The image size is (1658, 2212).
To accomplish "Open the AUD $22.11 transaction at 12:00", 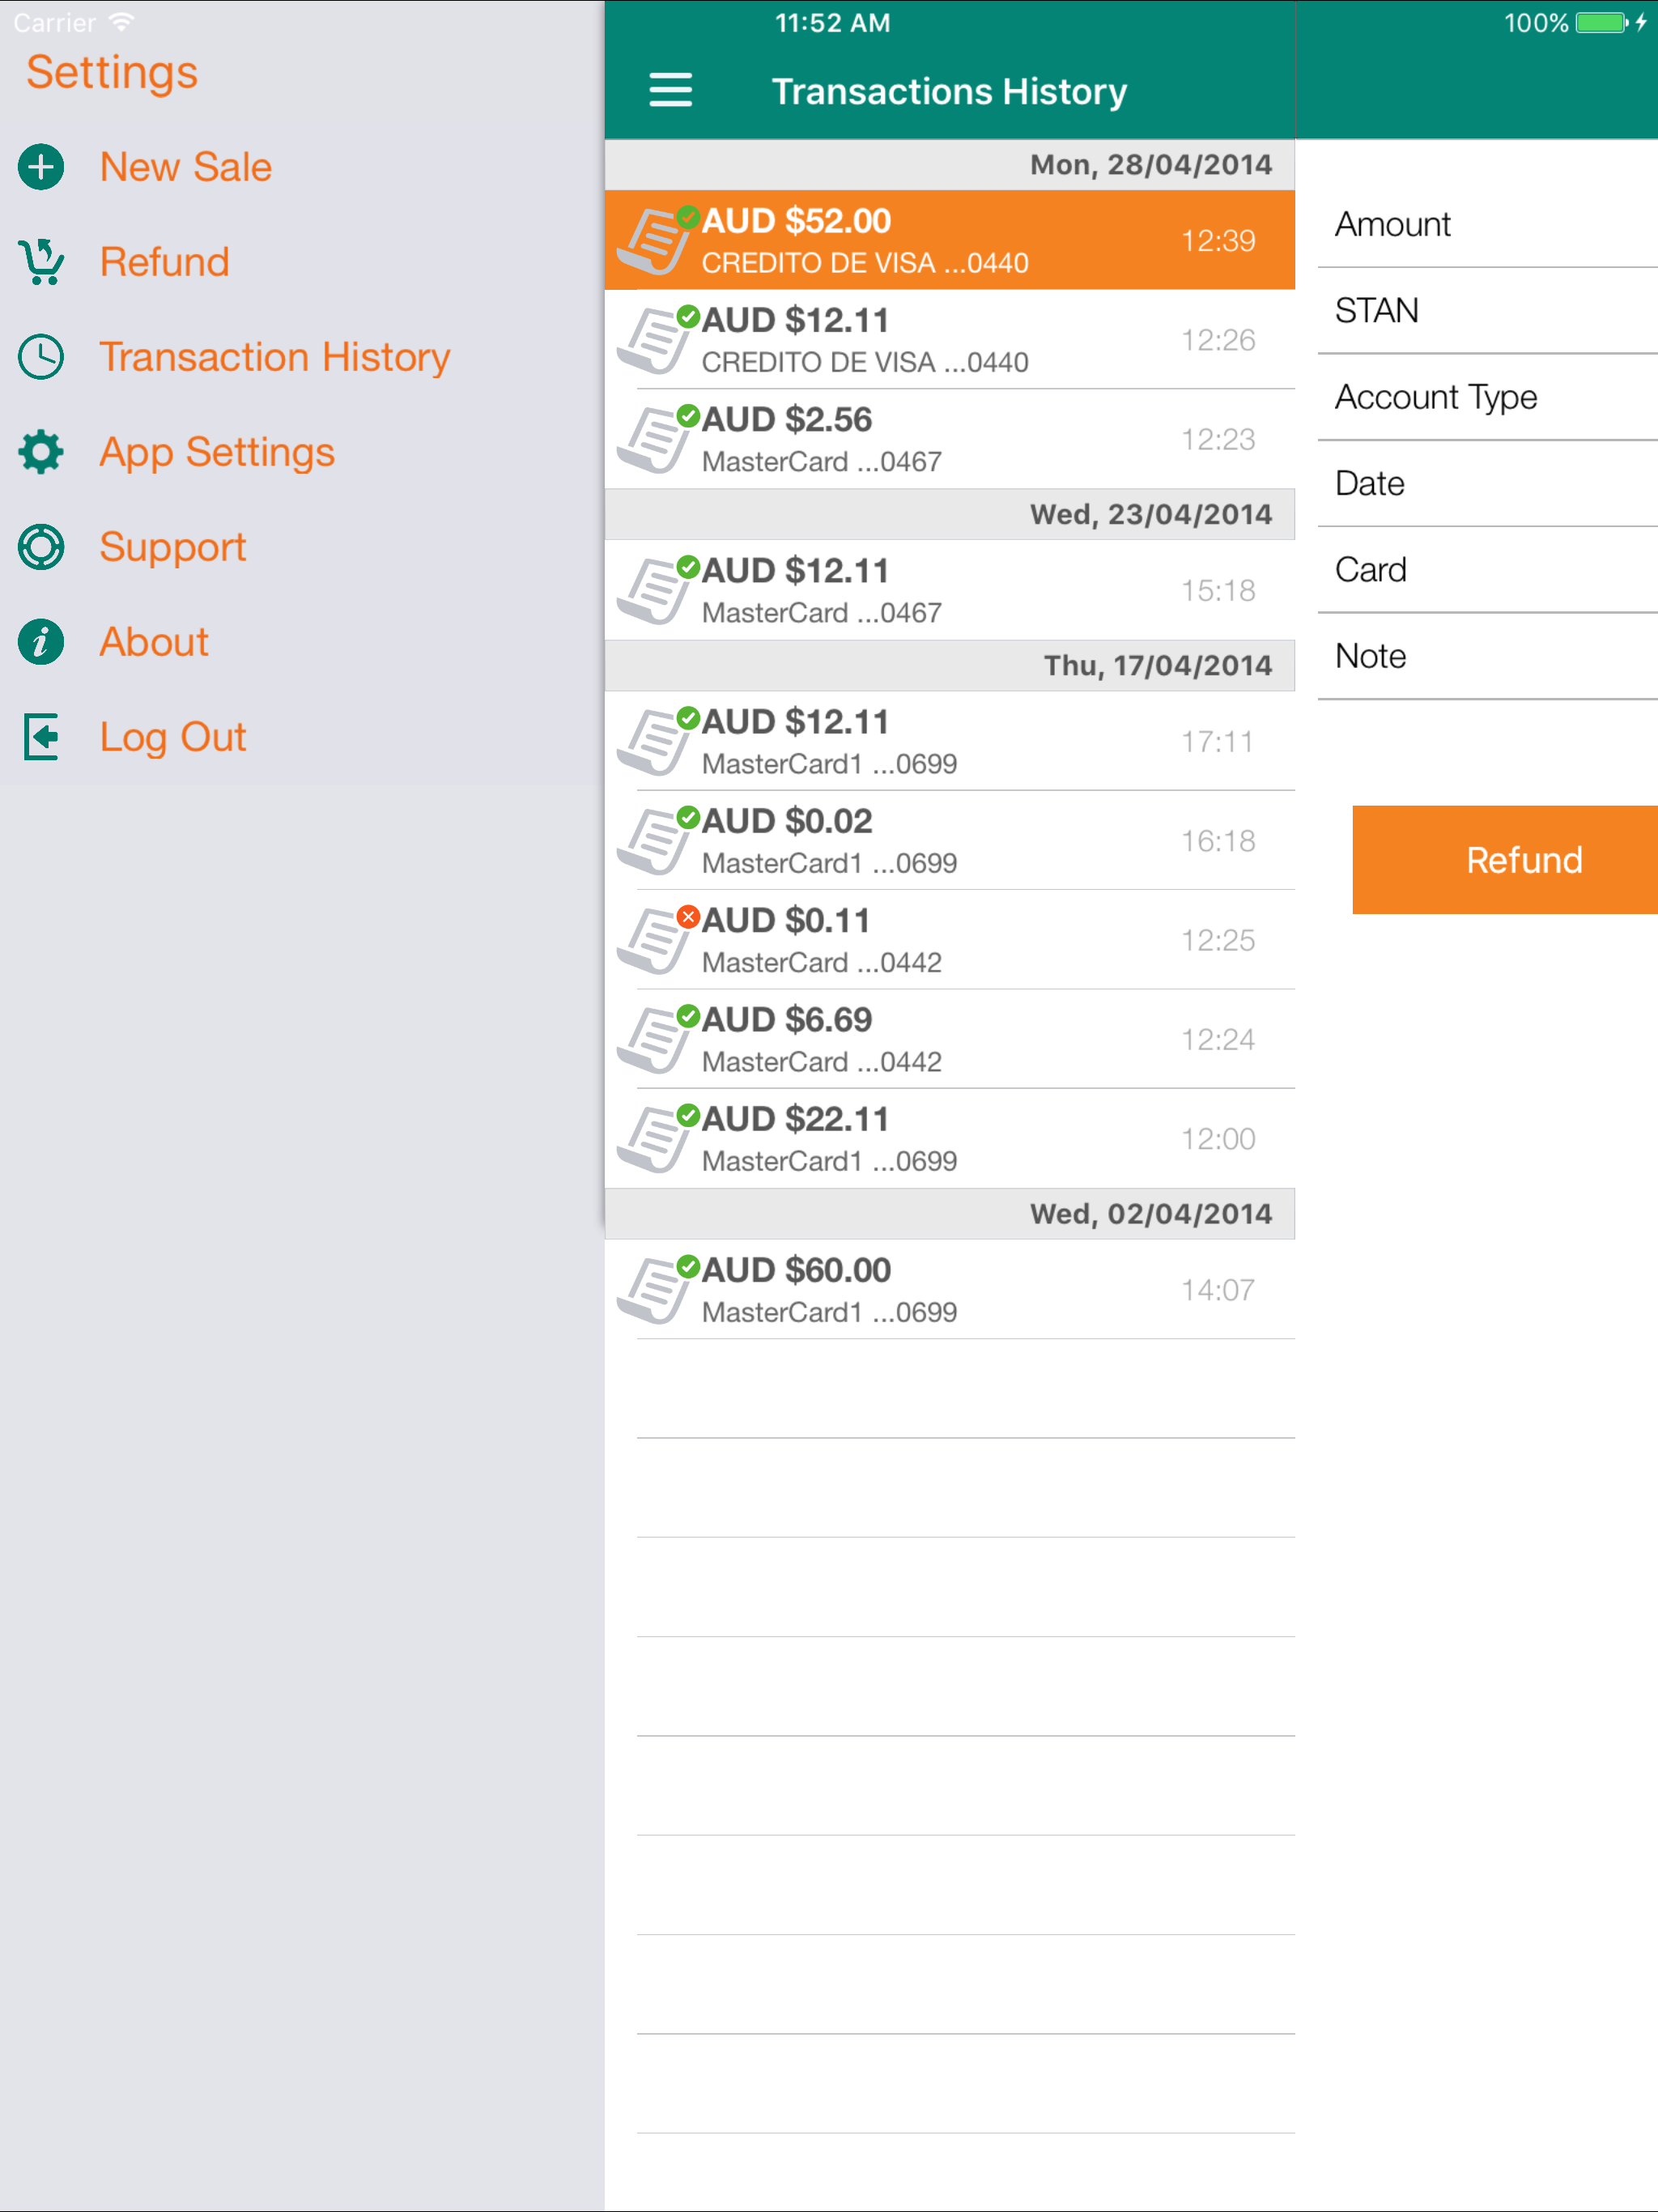I will coord(948,1139).
